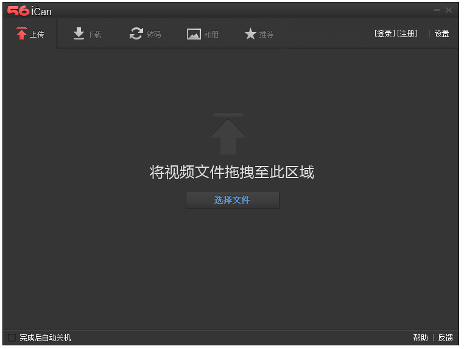Click the 56 iCan logo
The height and width of the screenshot is (349, 464).
click(29, 11)
